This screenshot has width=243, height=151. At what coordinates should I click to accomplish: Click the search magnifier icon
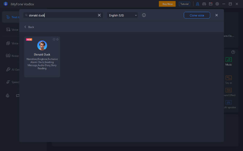pyautogui.click(x=26, y=15)
